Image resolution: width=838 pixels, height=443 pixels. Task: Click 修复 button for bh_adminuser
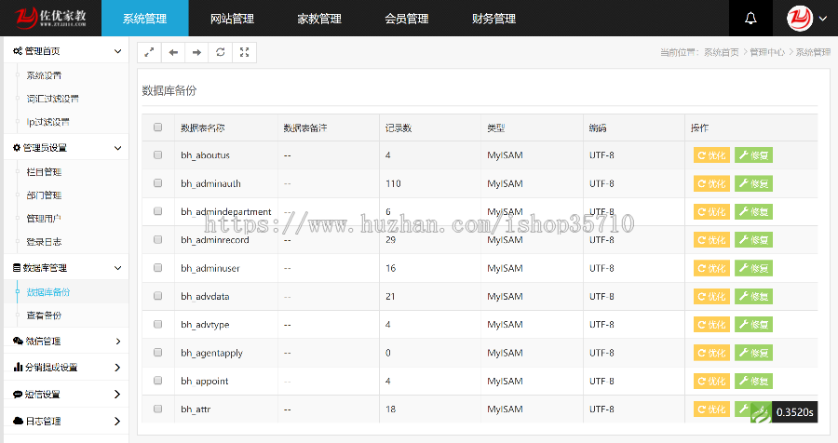(x=753, y=268)
